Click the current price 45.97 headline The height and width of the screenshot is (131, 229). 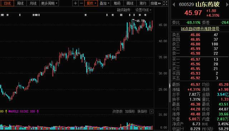click(x=193, y=13)
